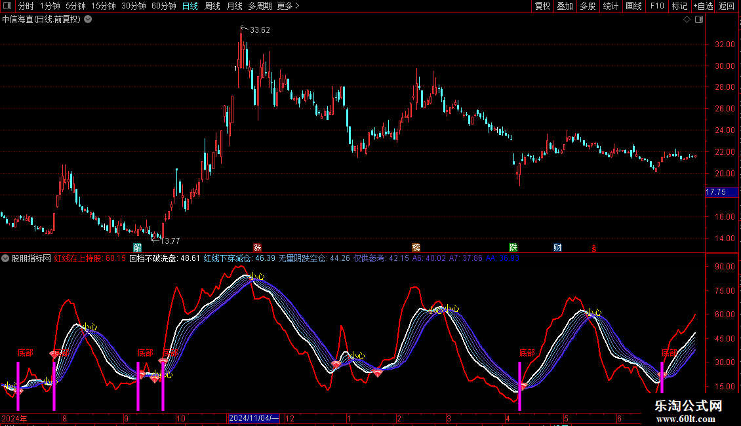Add stock via +自选 button
The height and width of the screenshot is (426, 741).
[x=703, y=6]
